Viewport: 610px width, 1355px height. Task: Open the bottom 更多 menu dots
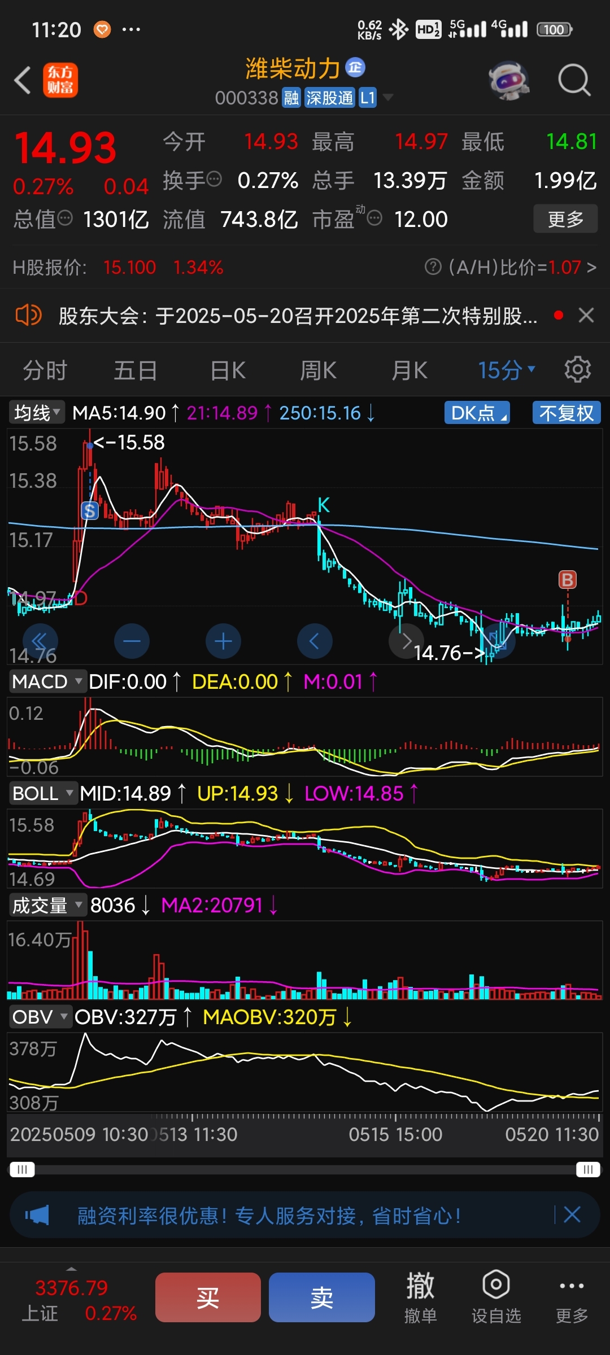pos(572,1297)
